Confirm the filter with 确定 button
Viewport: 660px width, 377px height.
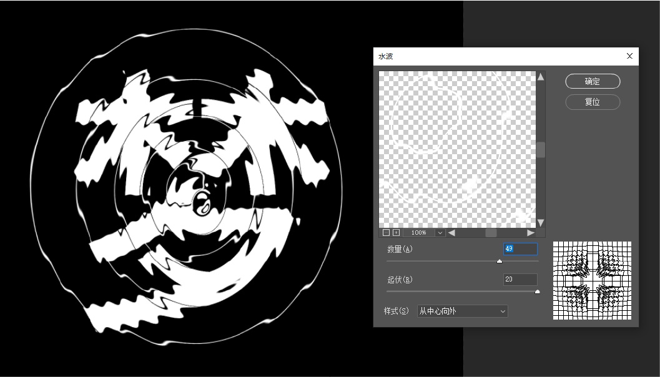pos(593,81)
